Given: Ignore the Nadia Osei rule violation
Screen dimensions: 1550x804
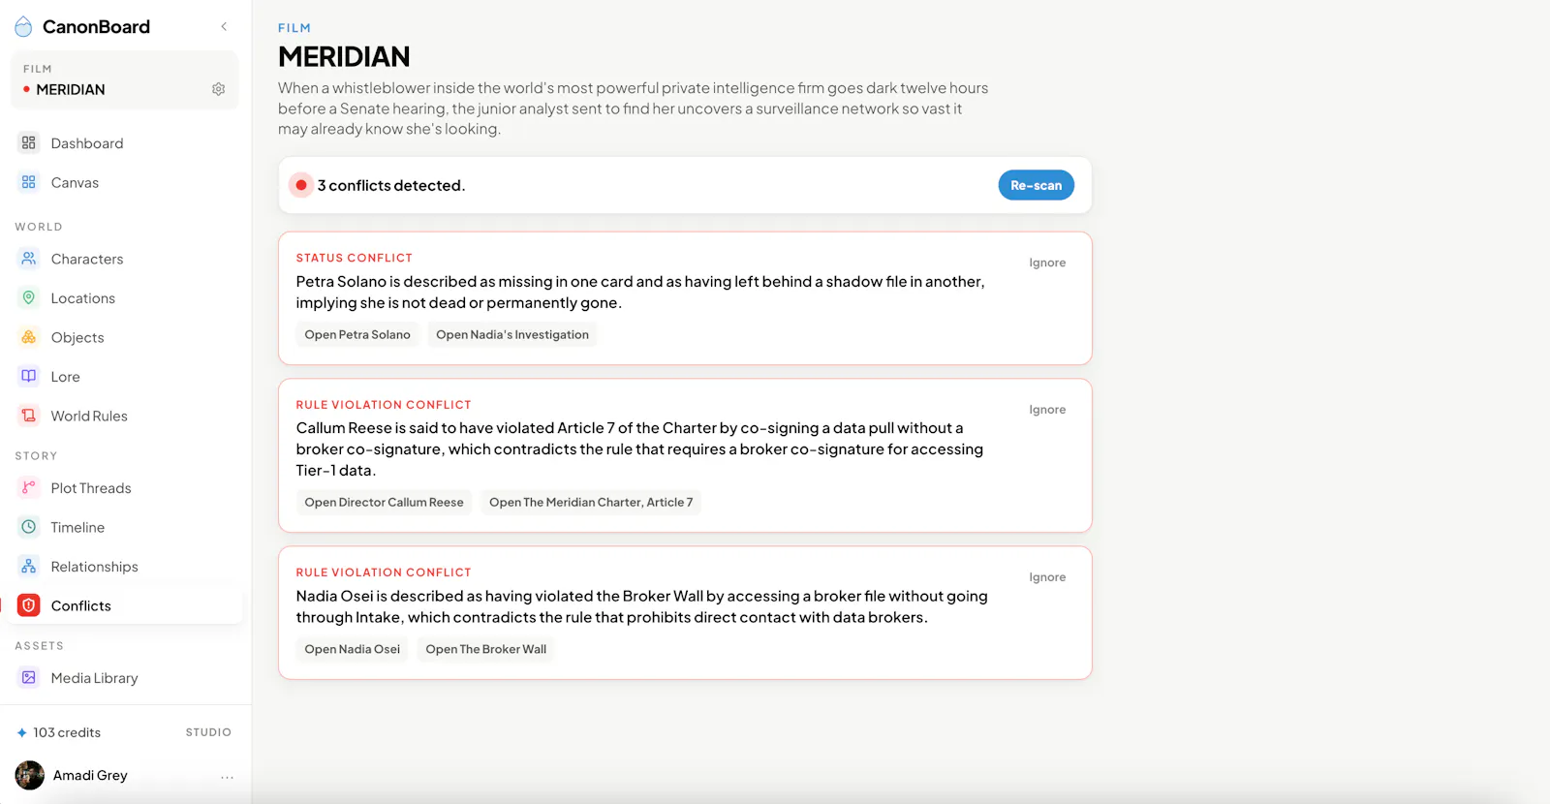Looking at the screenshot, I should (1047, 577).
